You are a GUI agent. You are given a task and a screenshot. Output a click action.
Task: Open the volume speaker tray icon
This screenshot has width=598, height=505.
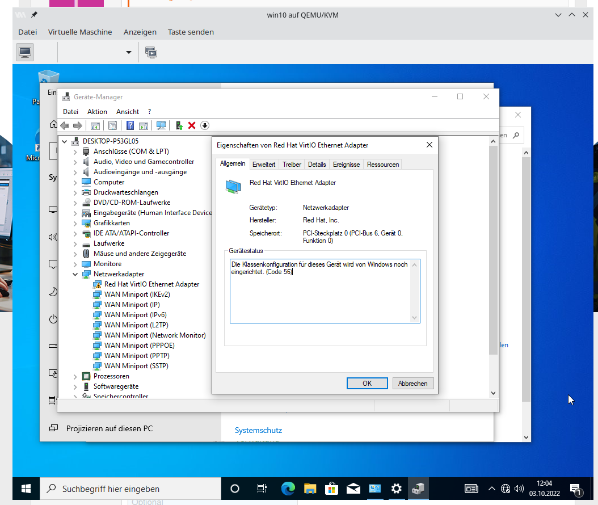[x=519, y=489]
